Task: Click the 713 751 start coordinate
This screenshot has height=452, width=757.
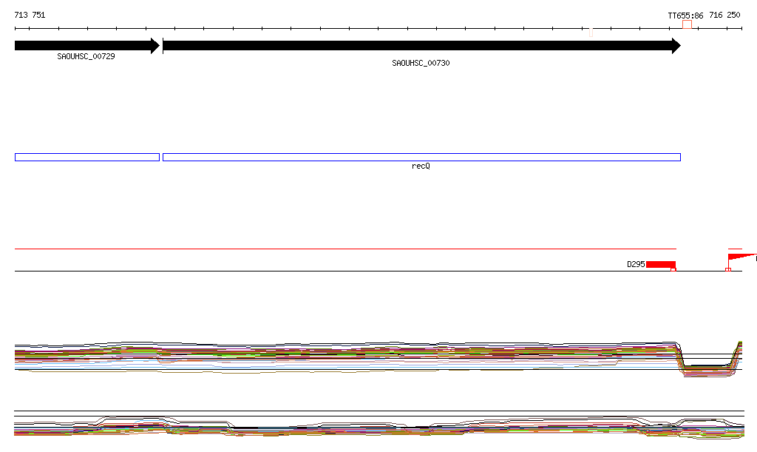Action: 30,15
